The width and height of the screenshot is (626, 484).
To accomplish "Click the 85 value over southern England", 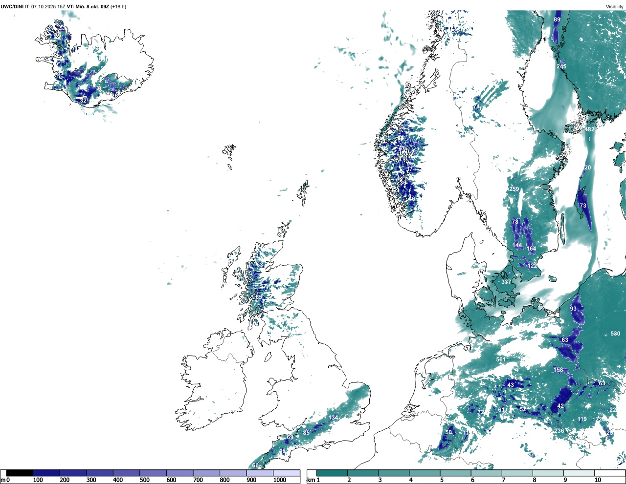I will click(x=306, y=433).
